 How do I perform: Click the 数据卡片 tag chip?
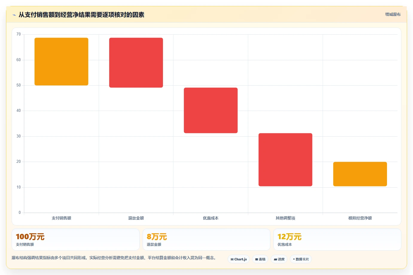point(301,259)
